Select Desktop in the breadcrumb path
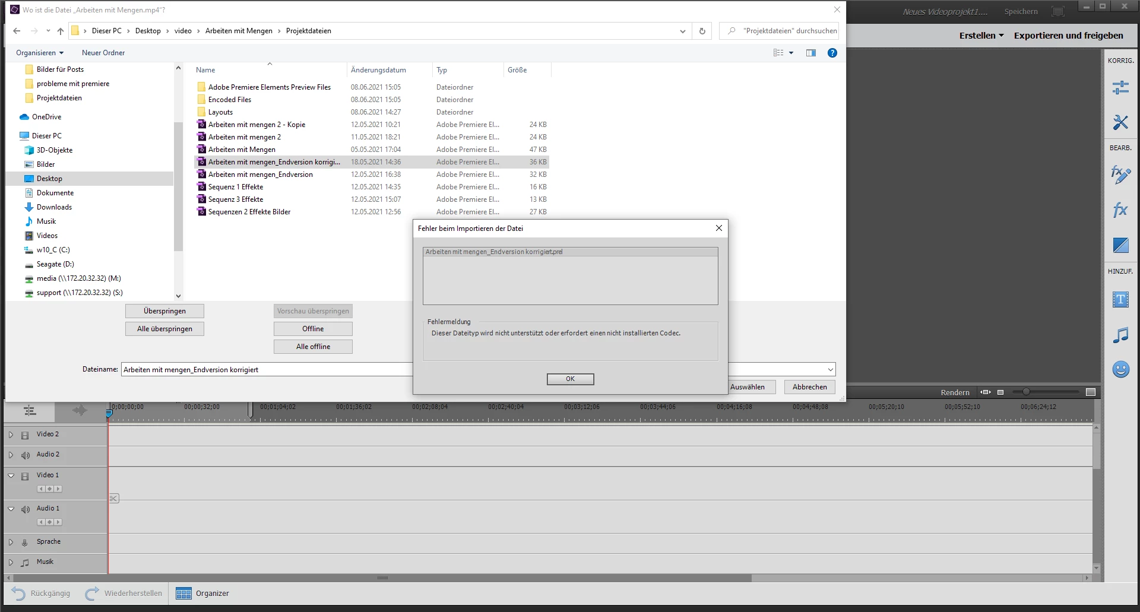 pos(148,31)
